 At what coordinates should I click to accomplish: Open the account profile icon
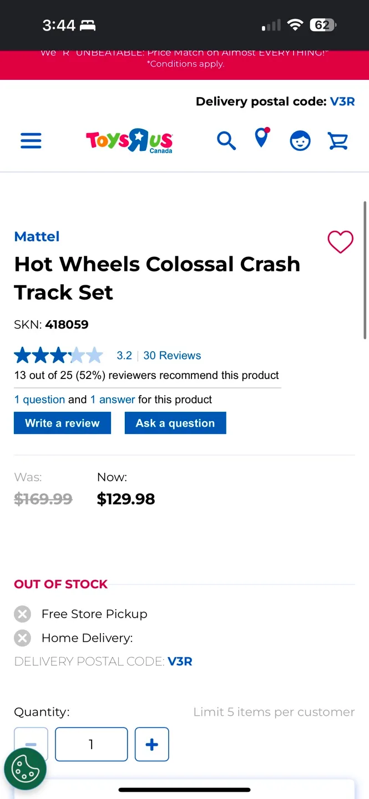[x=300, y=140]
